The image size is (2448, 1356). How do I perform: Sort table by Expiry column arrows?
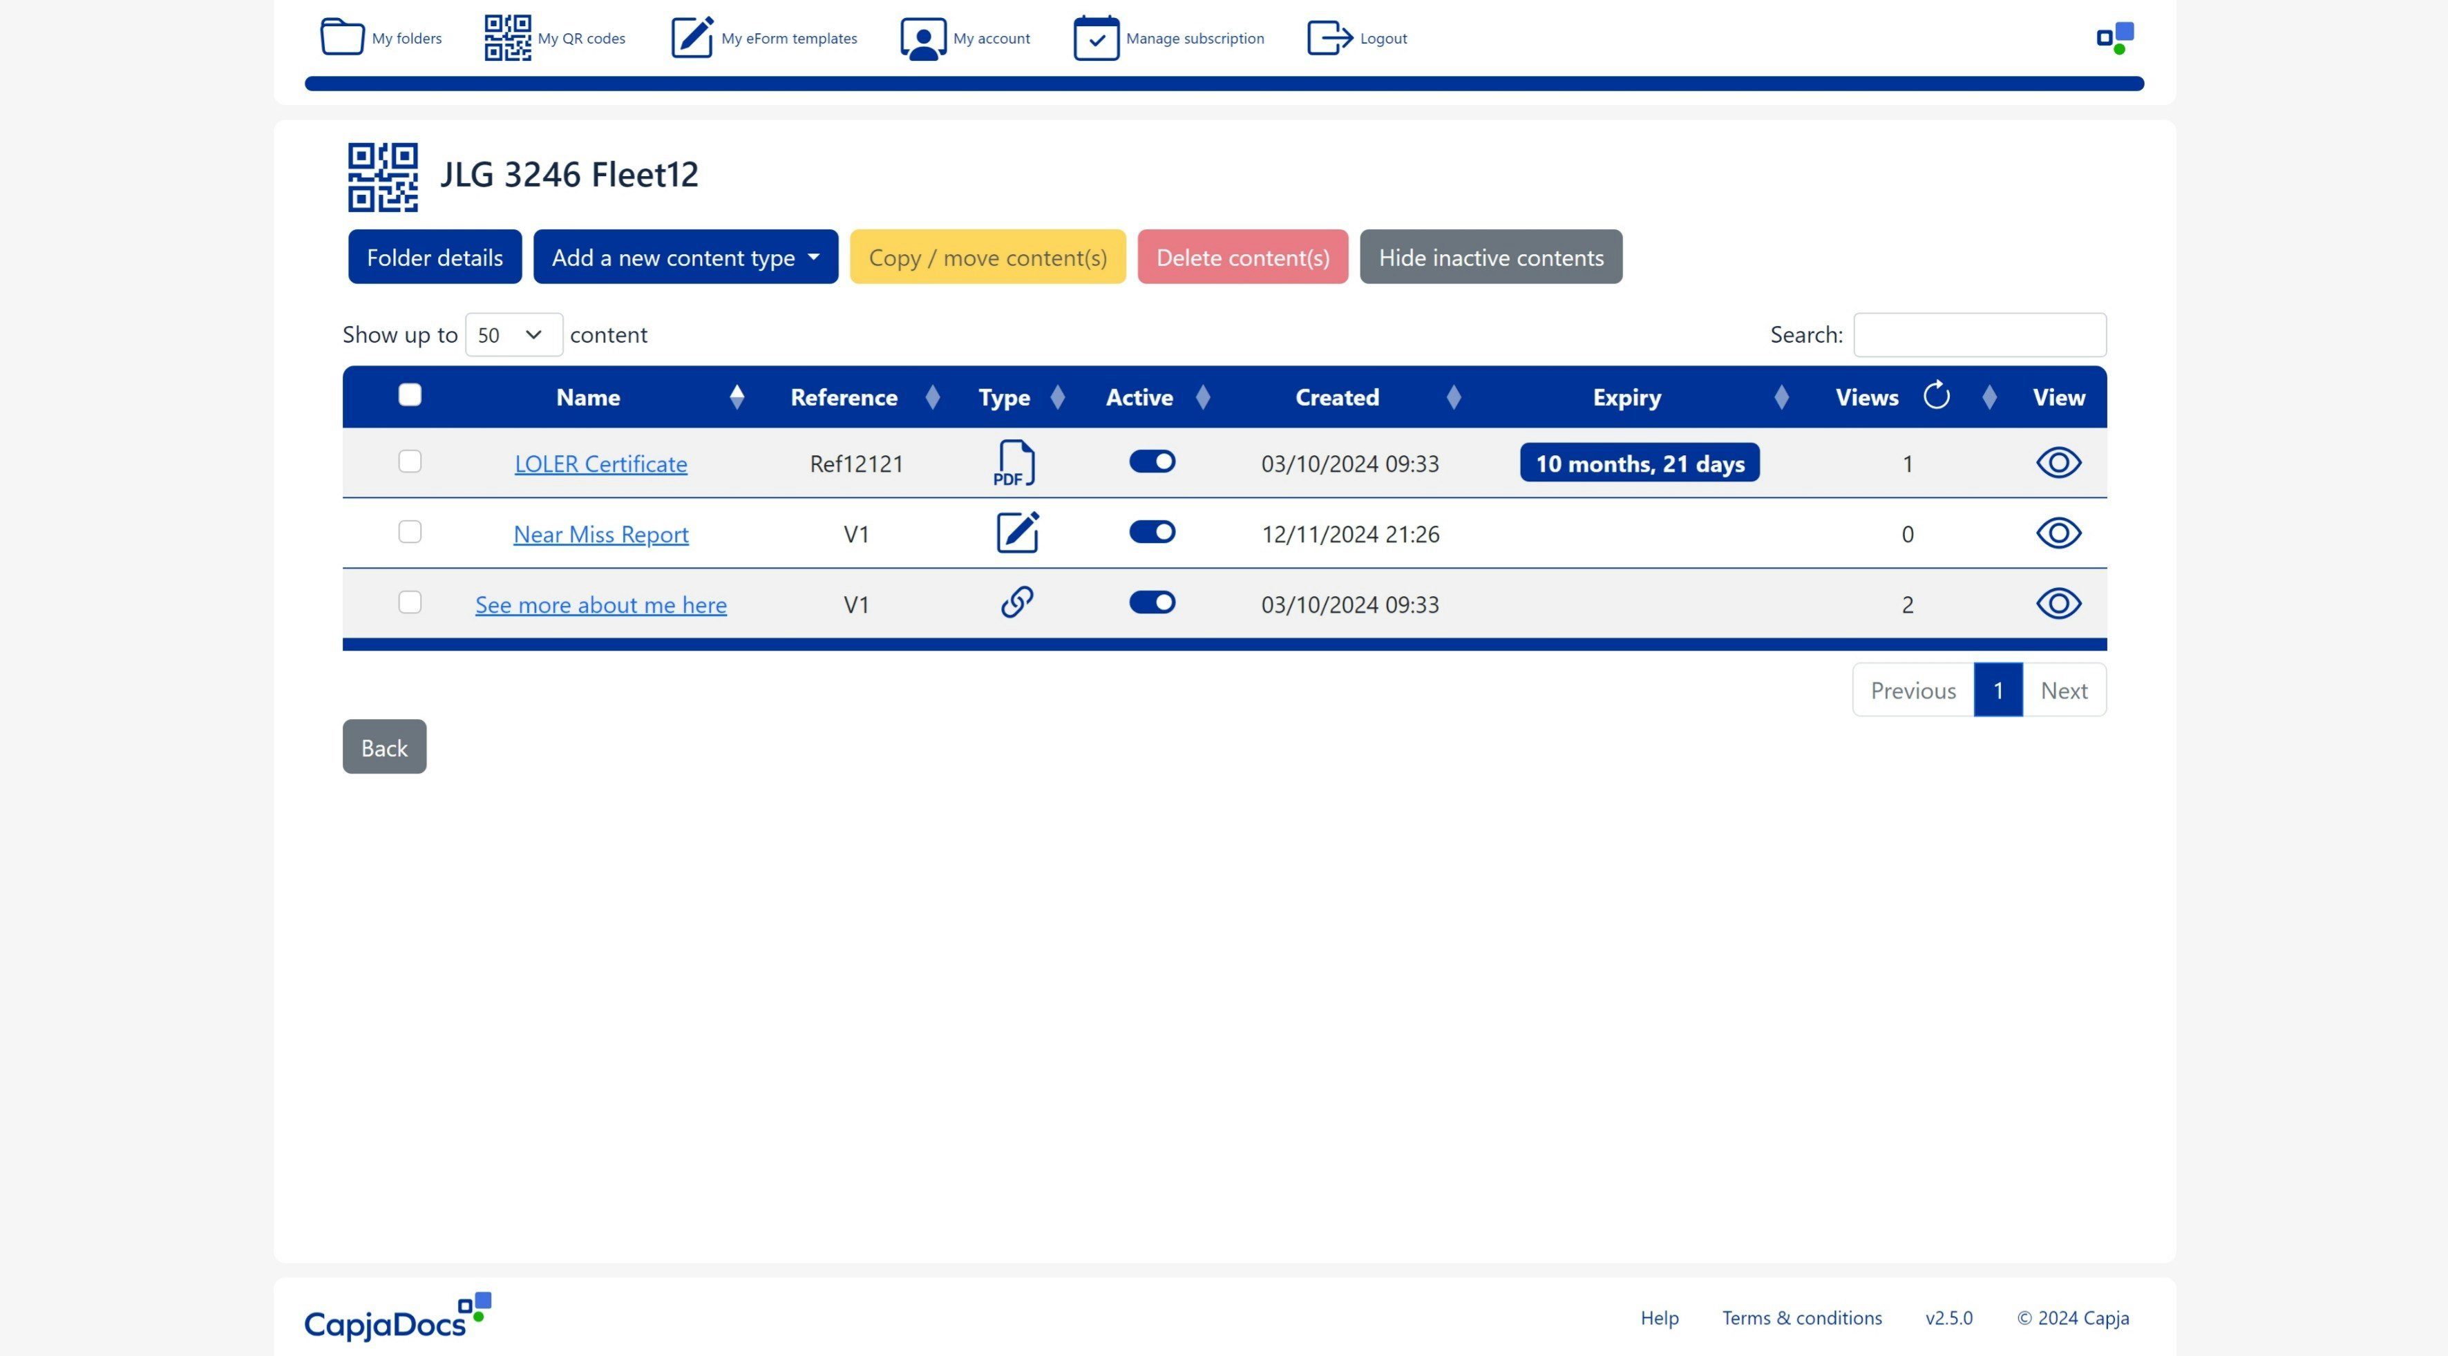[x=1781, y=397]
